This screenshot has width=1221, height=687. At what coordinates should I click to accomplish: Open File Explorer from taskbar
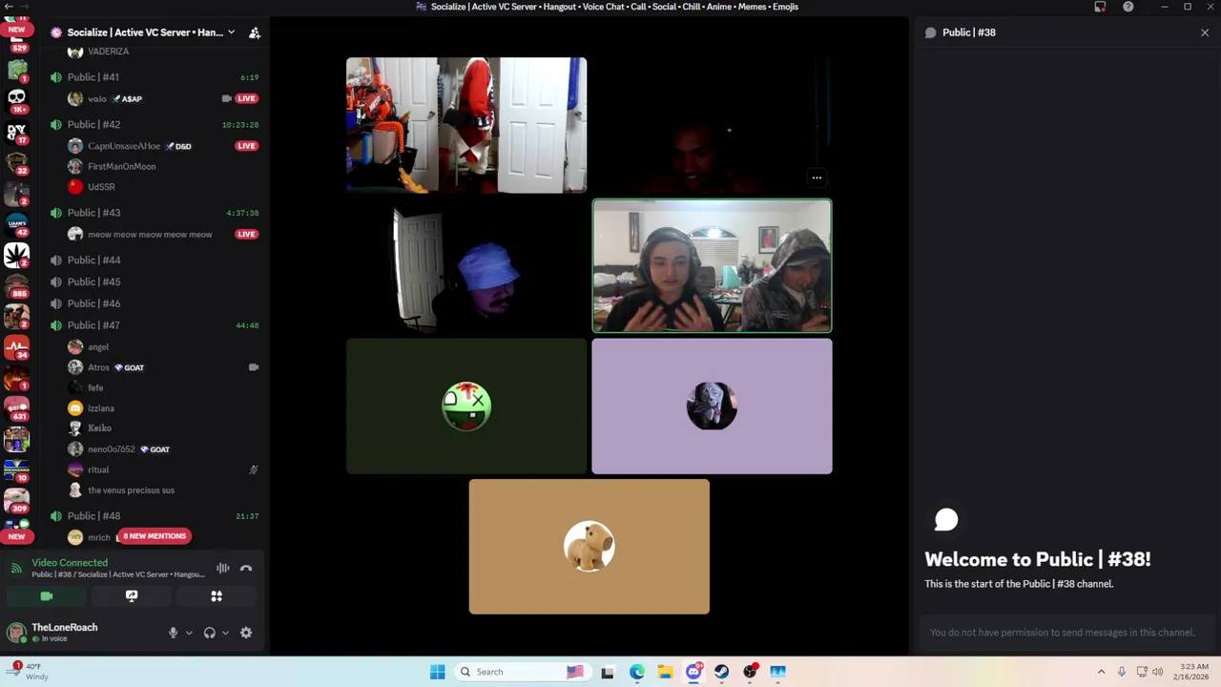[x=665, y=672]
